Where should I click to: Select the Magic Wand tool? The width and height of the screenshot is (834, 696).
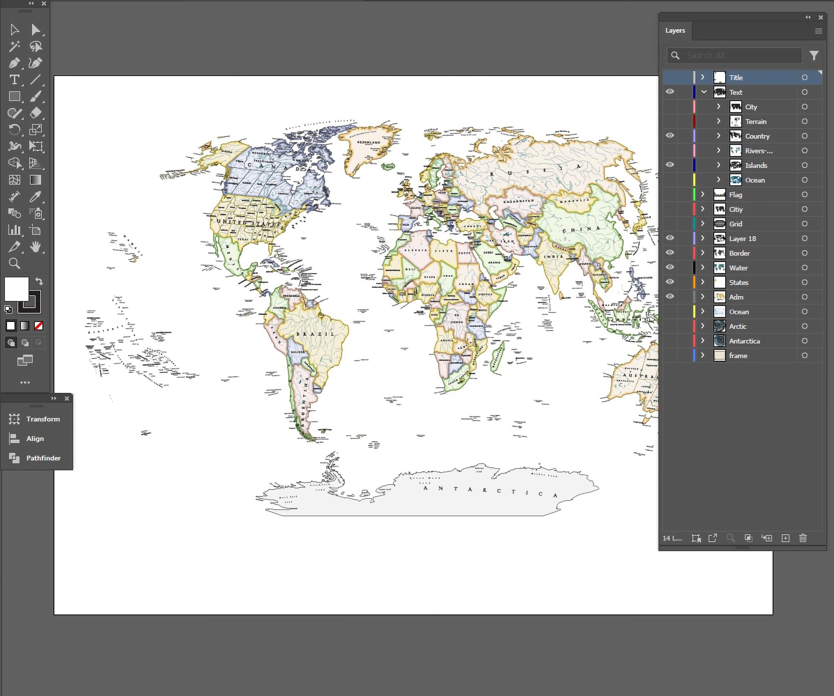15,46
